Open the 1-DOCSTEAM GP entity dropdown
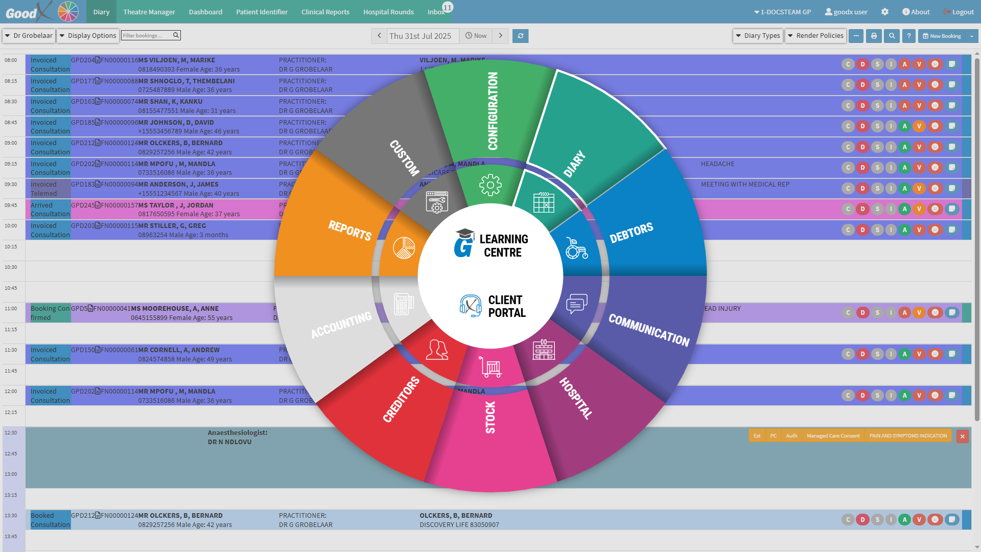Screen dimensions: 981x552 [x=782, y=12]
